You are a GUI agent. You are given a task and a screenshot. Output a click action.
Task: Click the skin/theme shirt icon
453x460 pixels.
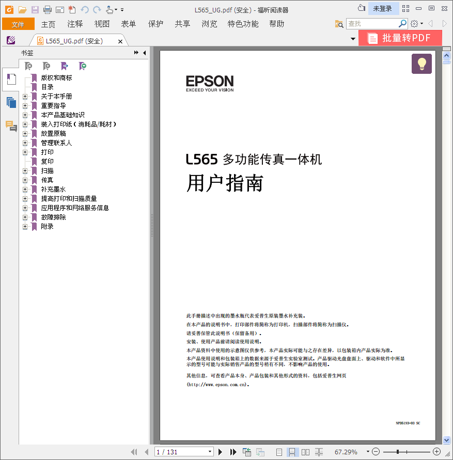[362, 8]
